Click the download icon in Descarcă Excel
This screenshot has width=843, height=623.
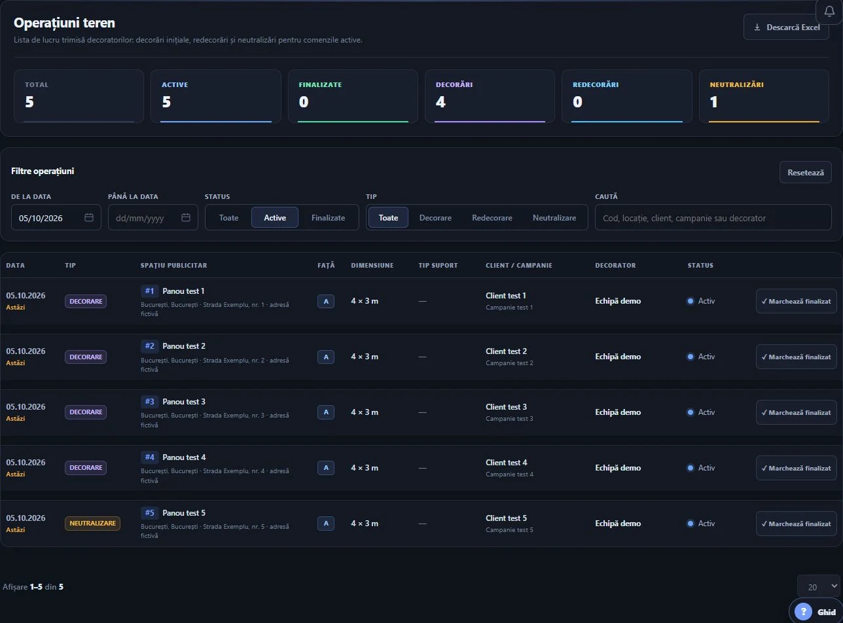point(757,27)
